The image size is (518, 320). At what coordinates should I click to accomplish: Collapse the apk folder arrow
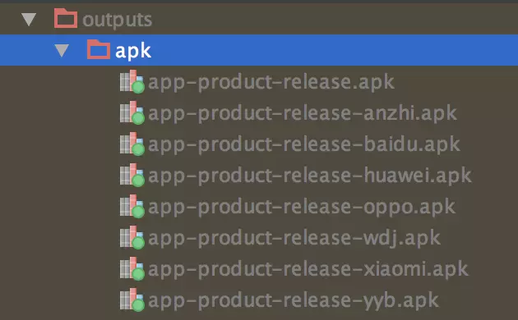click(x=62, y=50)
